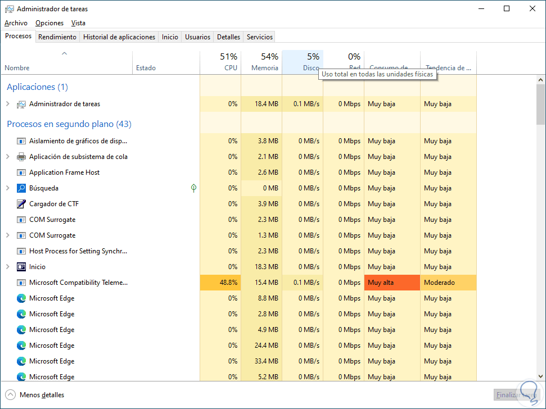Click the Menos detalles link
Viewport: 546px width, 409px height.
click(x=42, y=395)
